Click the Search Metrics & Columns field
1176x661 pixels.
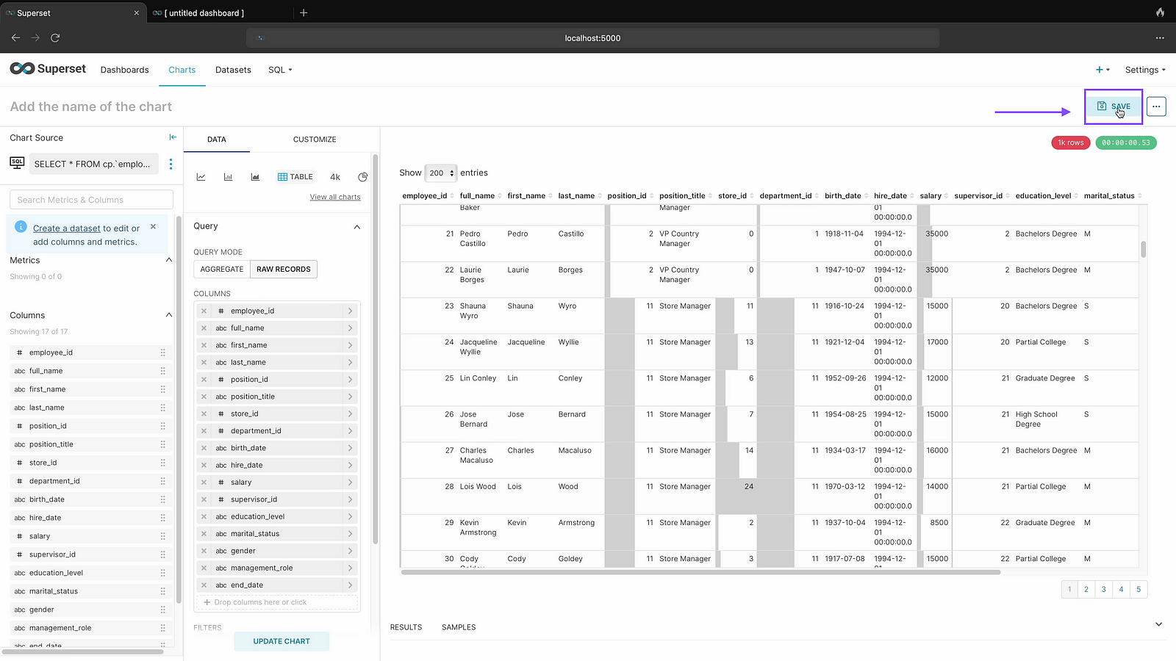click(91, 200)
